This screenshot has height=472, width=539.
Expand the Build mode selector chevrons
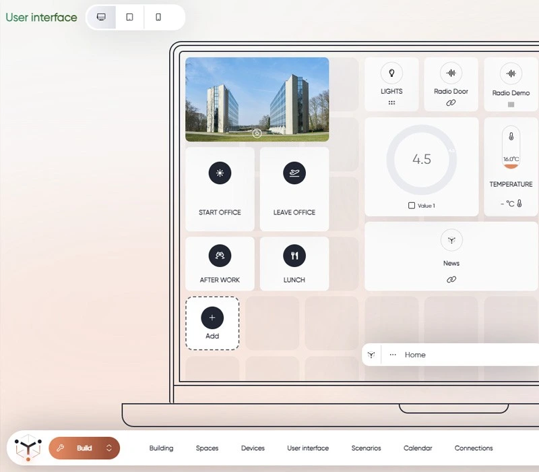pyautogui.click(x=109, y=448)
